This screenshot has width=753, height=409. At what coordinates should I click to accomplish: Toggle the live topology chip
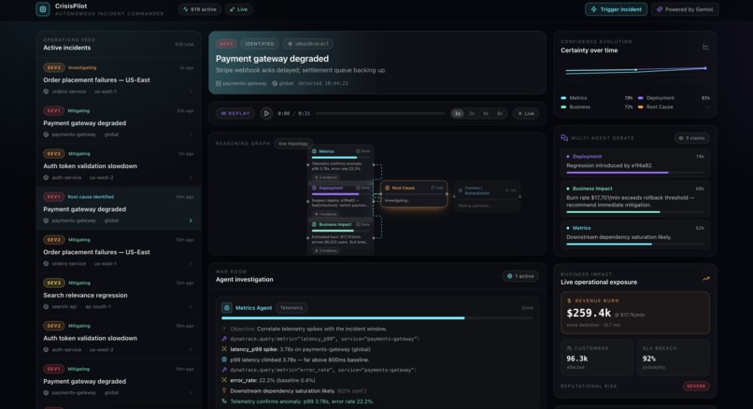293,144
